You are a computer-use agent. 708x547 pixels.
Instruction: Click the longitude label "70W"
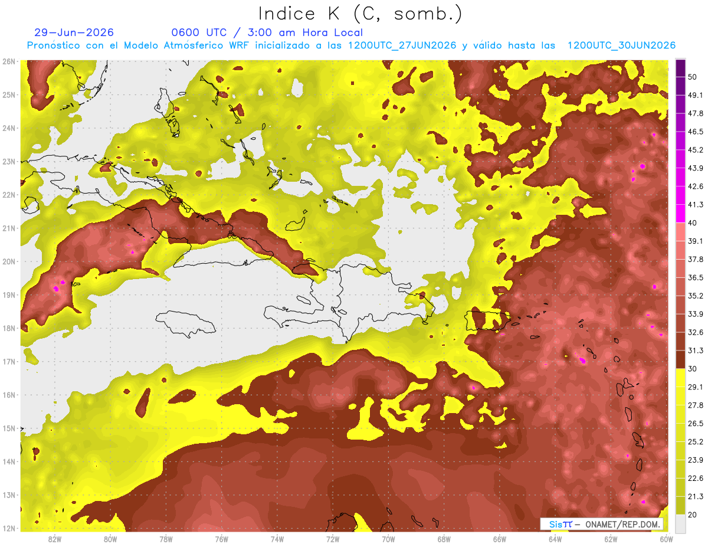(x=388, y=539)
